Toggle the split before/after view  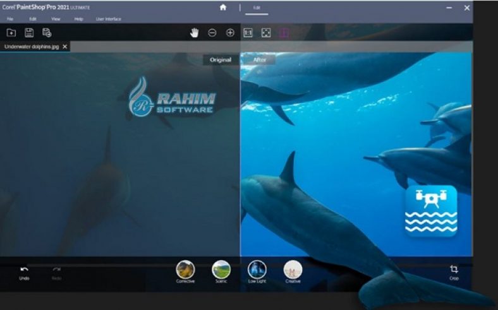tap(284, 33)
